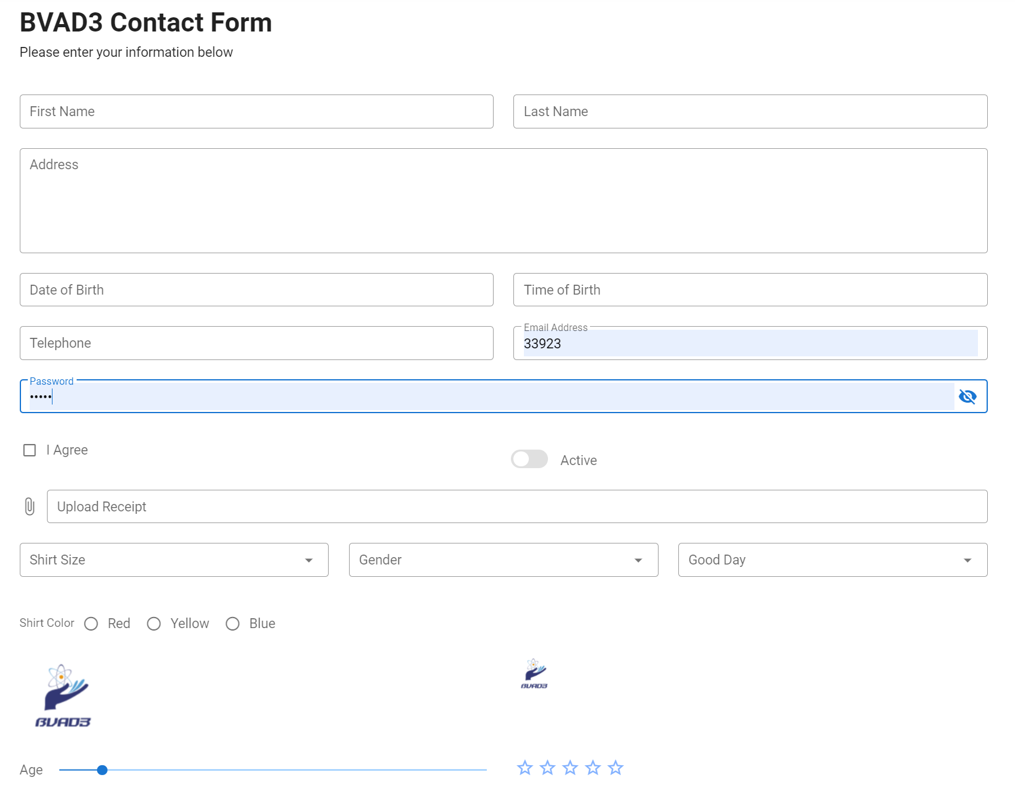This screenshot has height=793, width=1015.
Task: Enable the Active toggle switch
Action: click(x=529, y=459)
